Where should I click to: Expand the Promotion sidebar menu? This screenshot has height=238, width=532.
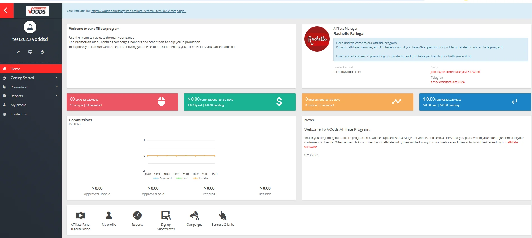click(31, 87)
